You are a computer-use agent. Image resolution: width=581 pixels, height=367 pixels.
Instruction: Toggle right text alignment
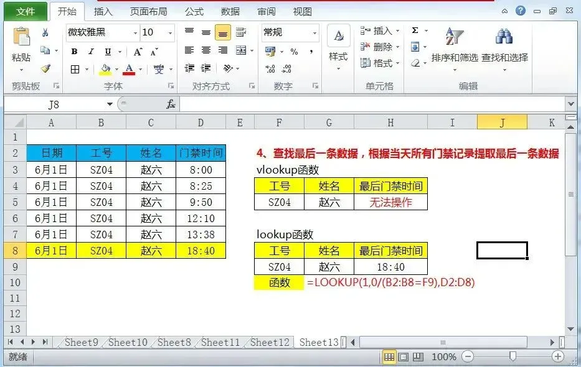pos(223,50)
